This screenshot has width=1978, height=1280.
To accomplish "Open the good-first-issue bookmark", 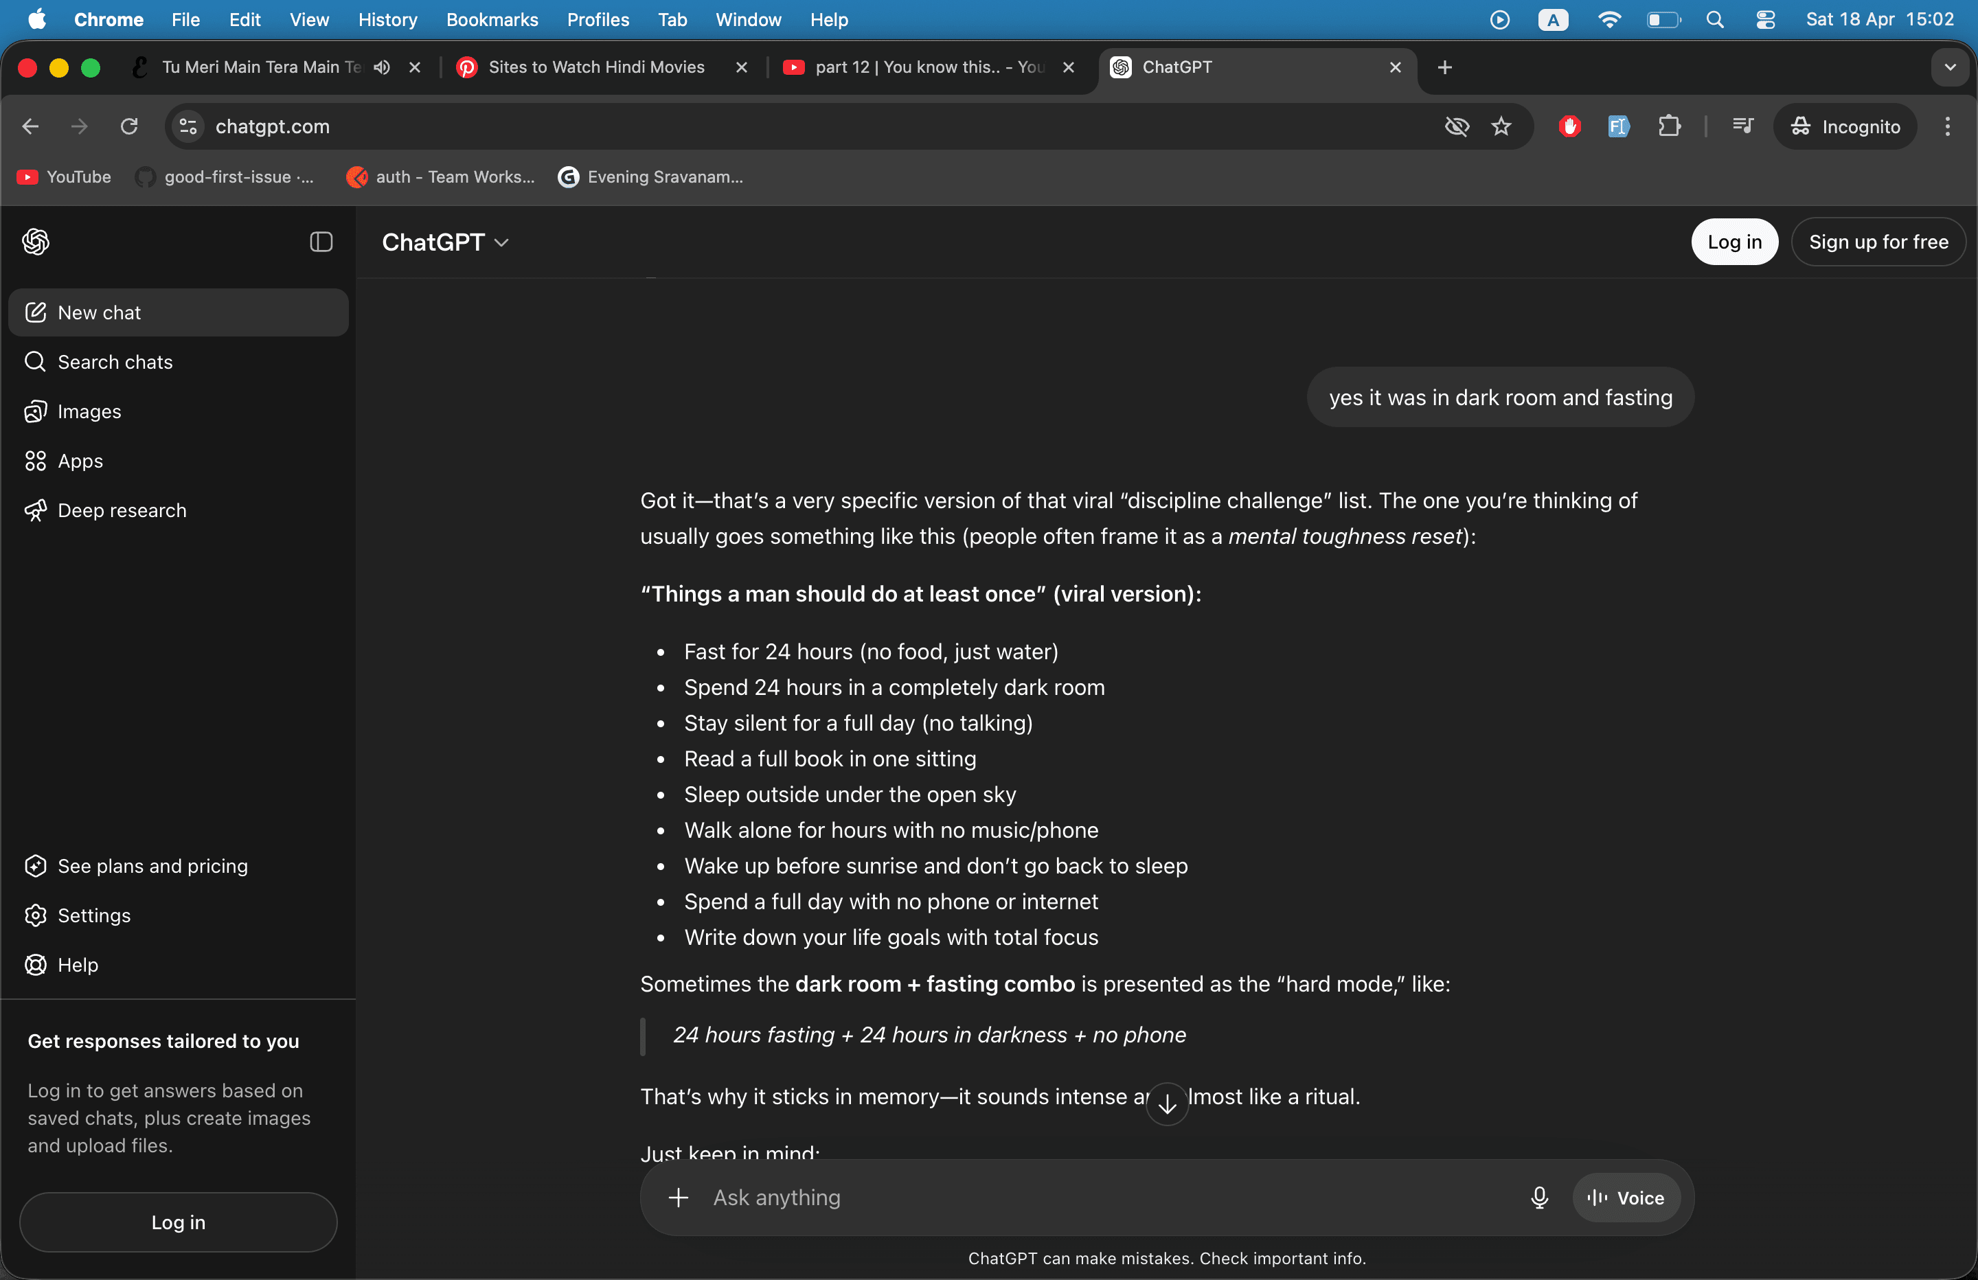I will click(225, 177).
